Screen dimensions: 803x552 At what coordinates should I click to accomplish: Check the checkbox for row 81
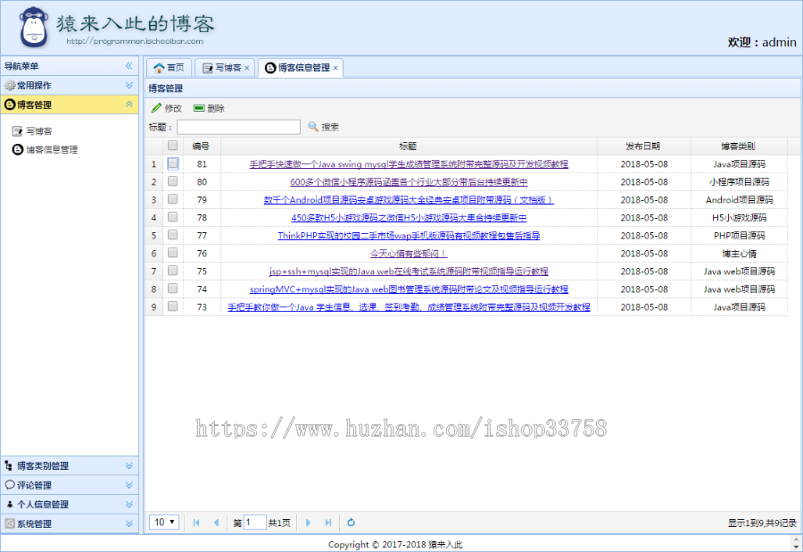170,164
